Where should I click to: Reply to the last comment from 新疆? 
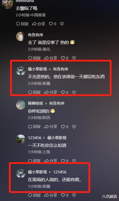tap(34, 195)
